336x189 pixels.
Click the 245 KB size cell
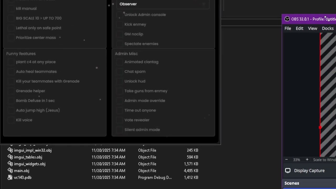[192, 150]
